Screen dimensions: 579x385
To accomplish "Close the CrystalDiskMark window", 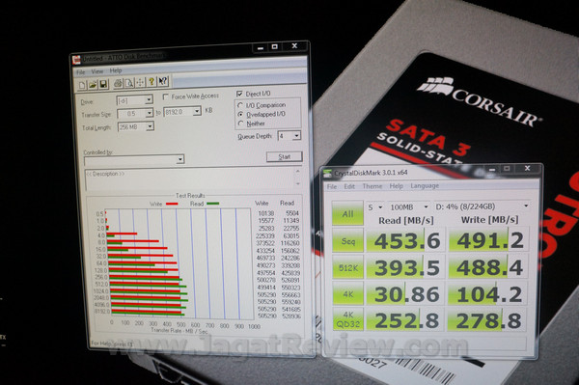I will [527, 168].
